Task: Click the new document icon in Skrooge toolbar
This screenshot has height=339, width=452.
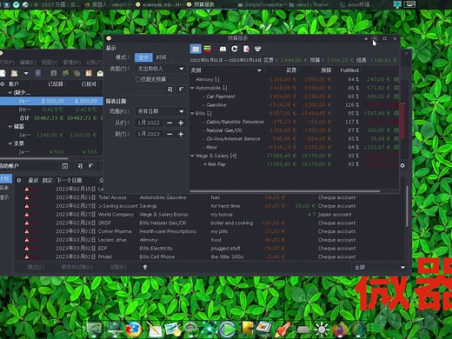Action: pyautogui.click(x=3, y=73)
